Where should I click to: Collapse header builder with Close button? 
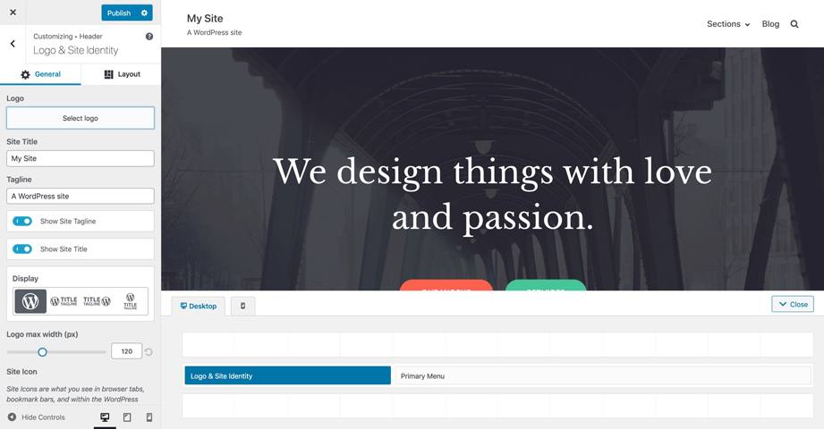coord(793,304)
